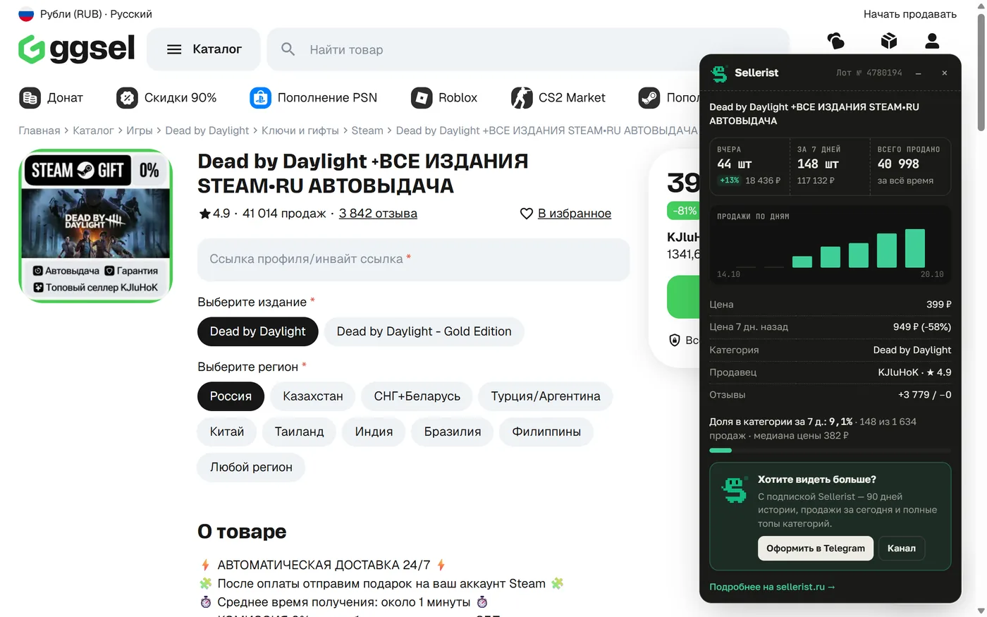The height and width of the screenshot is (617, 987).
Task: Select region Турция/Аргентина
Action: pyautogui.click(x=546, y=396)
